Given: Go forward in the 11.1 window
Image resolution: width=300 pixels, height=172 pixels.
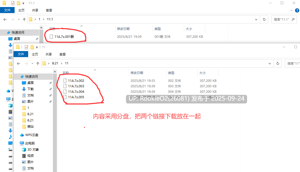Looking at the screenshot, I should pos(13,19).
